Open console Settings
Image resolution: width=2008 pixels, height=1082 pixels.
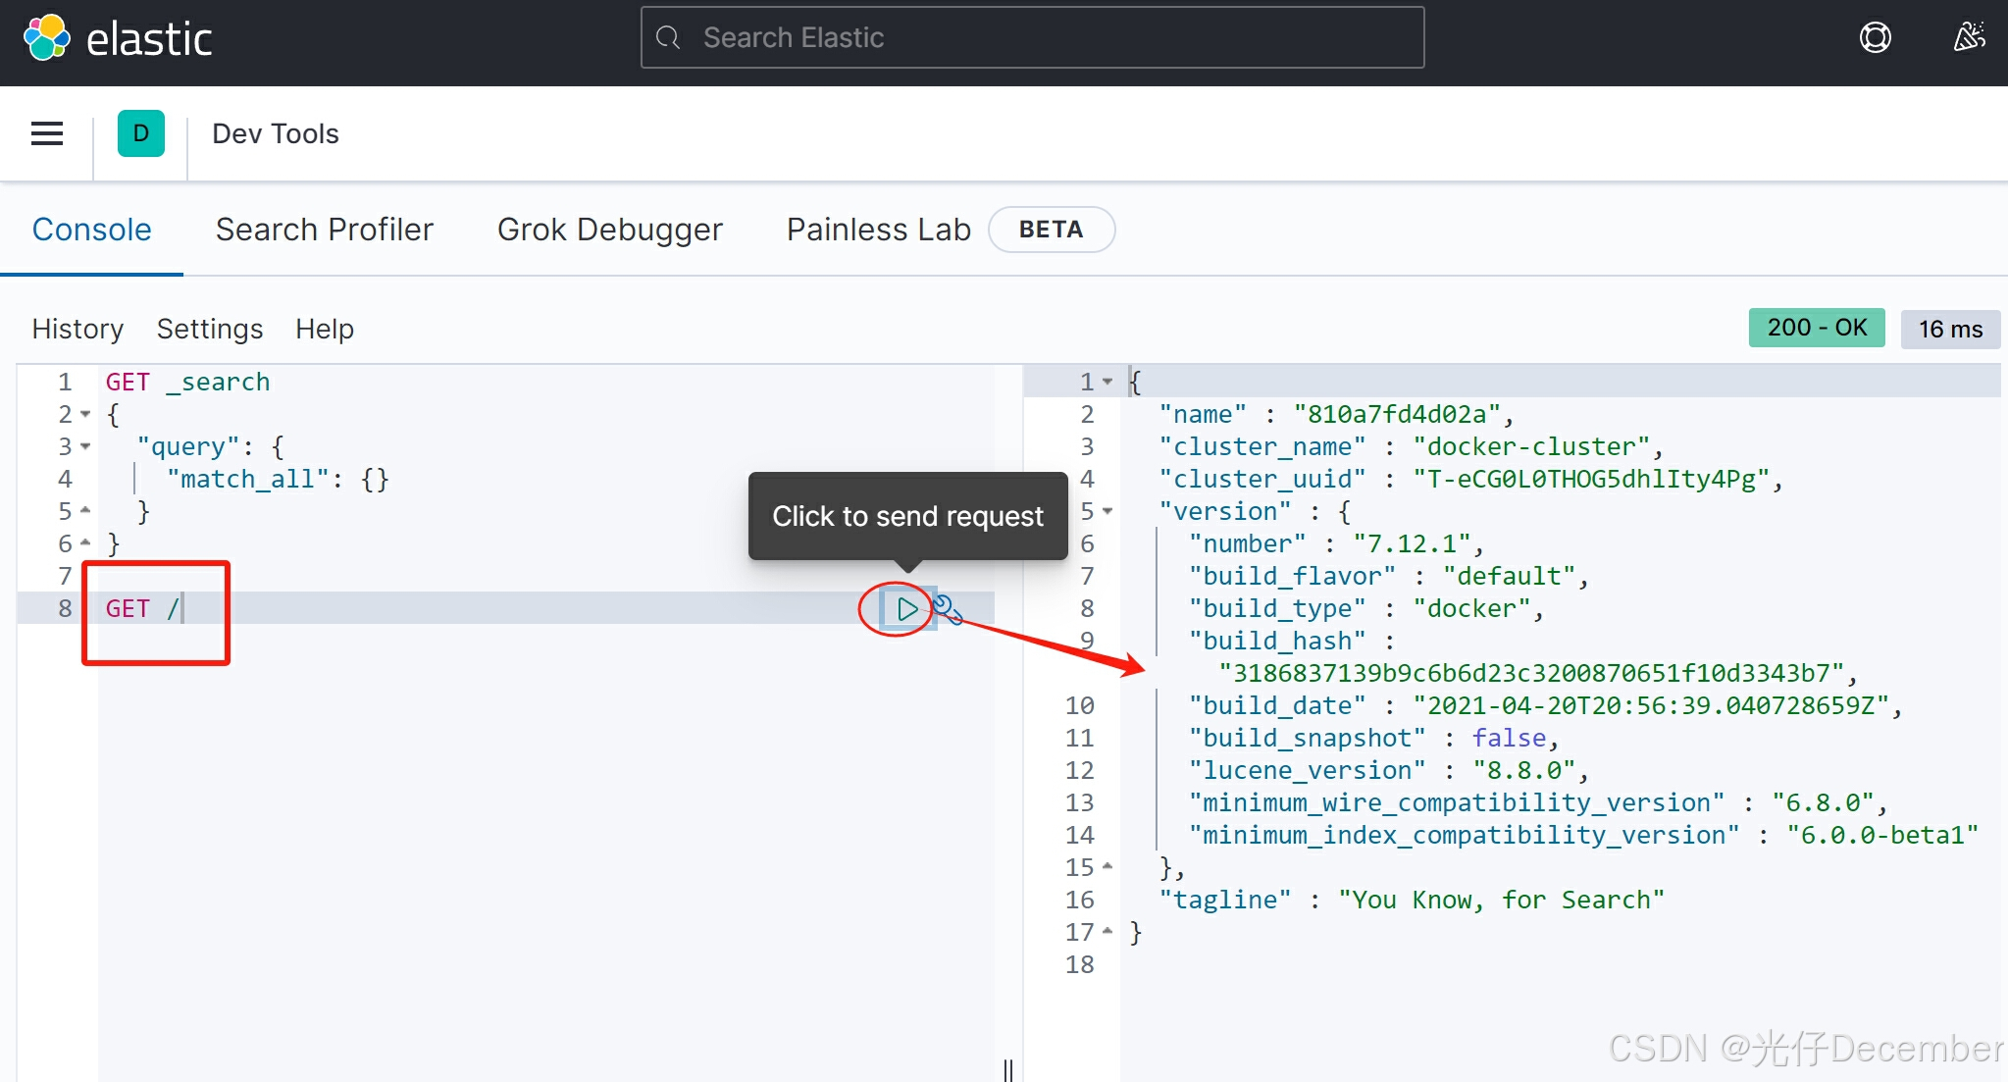pyautogui.click(x=209, y=329)
